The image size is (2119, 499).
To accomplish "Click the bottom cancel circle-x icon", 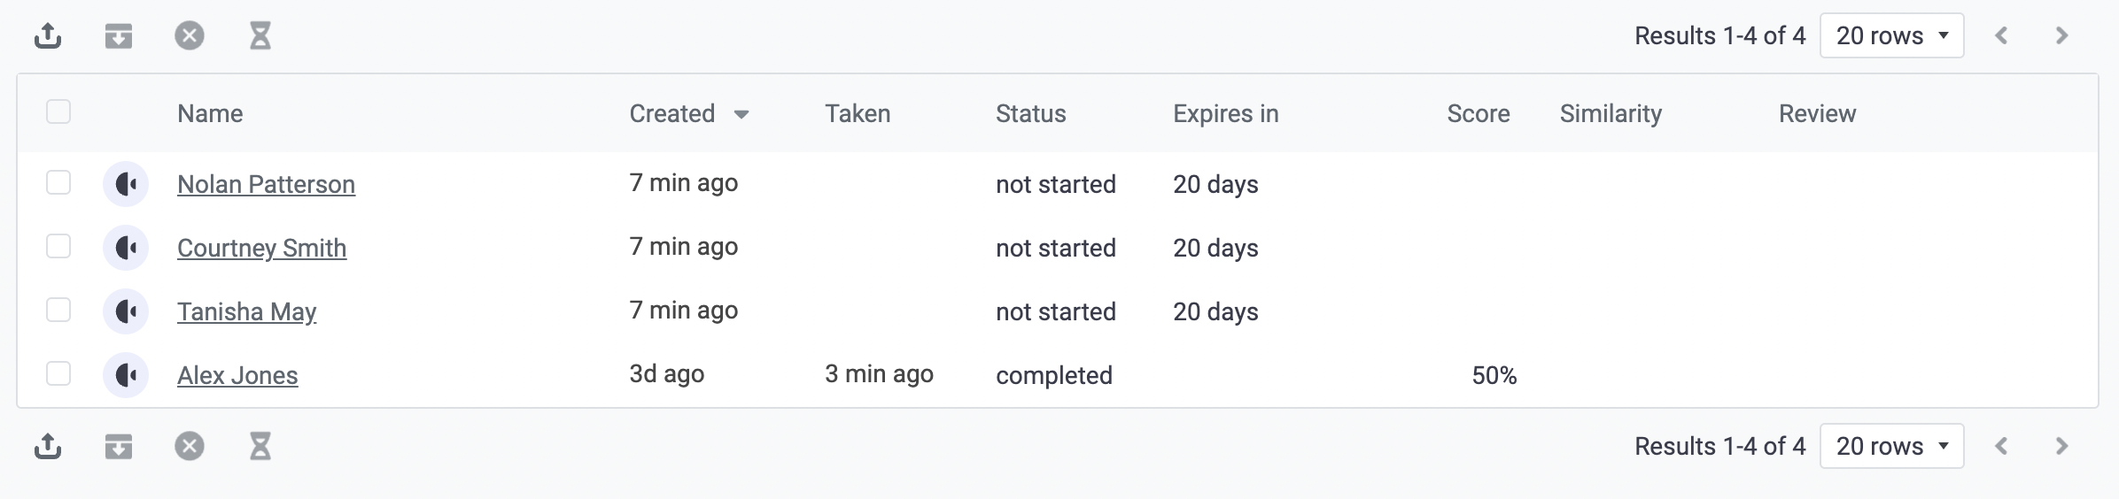I will (x=190, y=447).
